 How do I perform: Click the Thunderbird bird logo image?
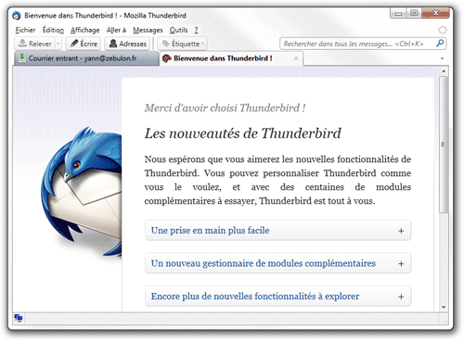coord(81,192)
